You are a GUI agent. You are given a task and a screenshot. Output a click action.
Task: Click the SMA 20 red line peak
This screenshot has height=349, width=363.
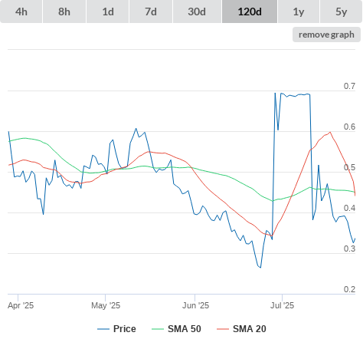pyautogui.click(x=330, y=132)
